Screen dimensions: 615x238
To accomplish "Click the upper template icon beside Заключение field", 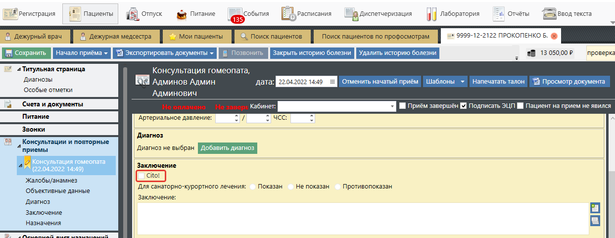I will [x=595, y=208].
